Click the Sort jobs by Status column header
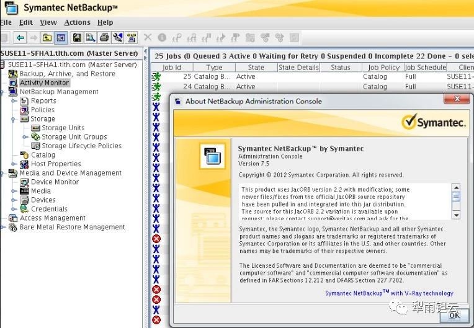The image size is (474, 328). pos(341,68)
